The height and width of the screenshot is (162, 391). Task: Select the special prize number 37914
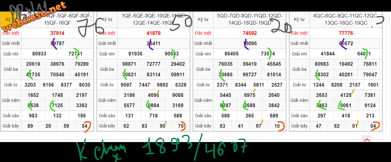[x=57, y=33]
